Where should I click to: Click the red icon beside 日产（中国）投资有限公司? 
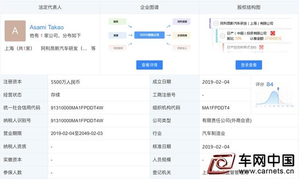273,33
